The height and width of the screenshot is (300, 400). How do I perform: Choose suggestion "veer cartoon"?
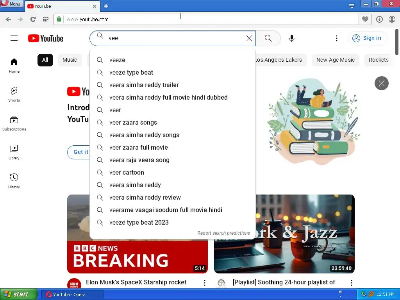point(173,172)
